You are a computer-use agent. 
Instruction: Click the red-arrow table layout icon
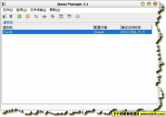(x=69, y=16)
